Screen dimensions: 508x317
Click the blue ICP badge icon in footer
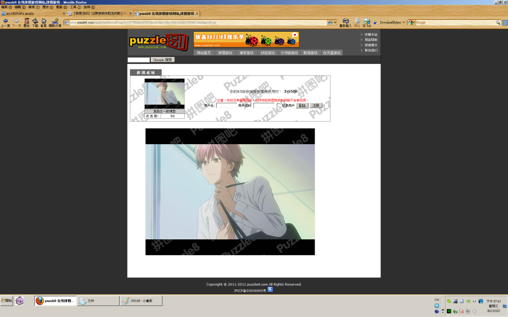(x=270, y=289)
